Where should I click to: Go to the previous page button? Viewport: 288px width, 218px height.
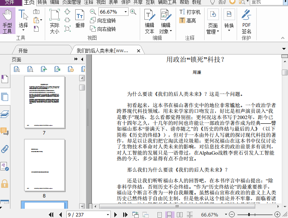click(x=61, y=215)
